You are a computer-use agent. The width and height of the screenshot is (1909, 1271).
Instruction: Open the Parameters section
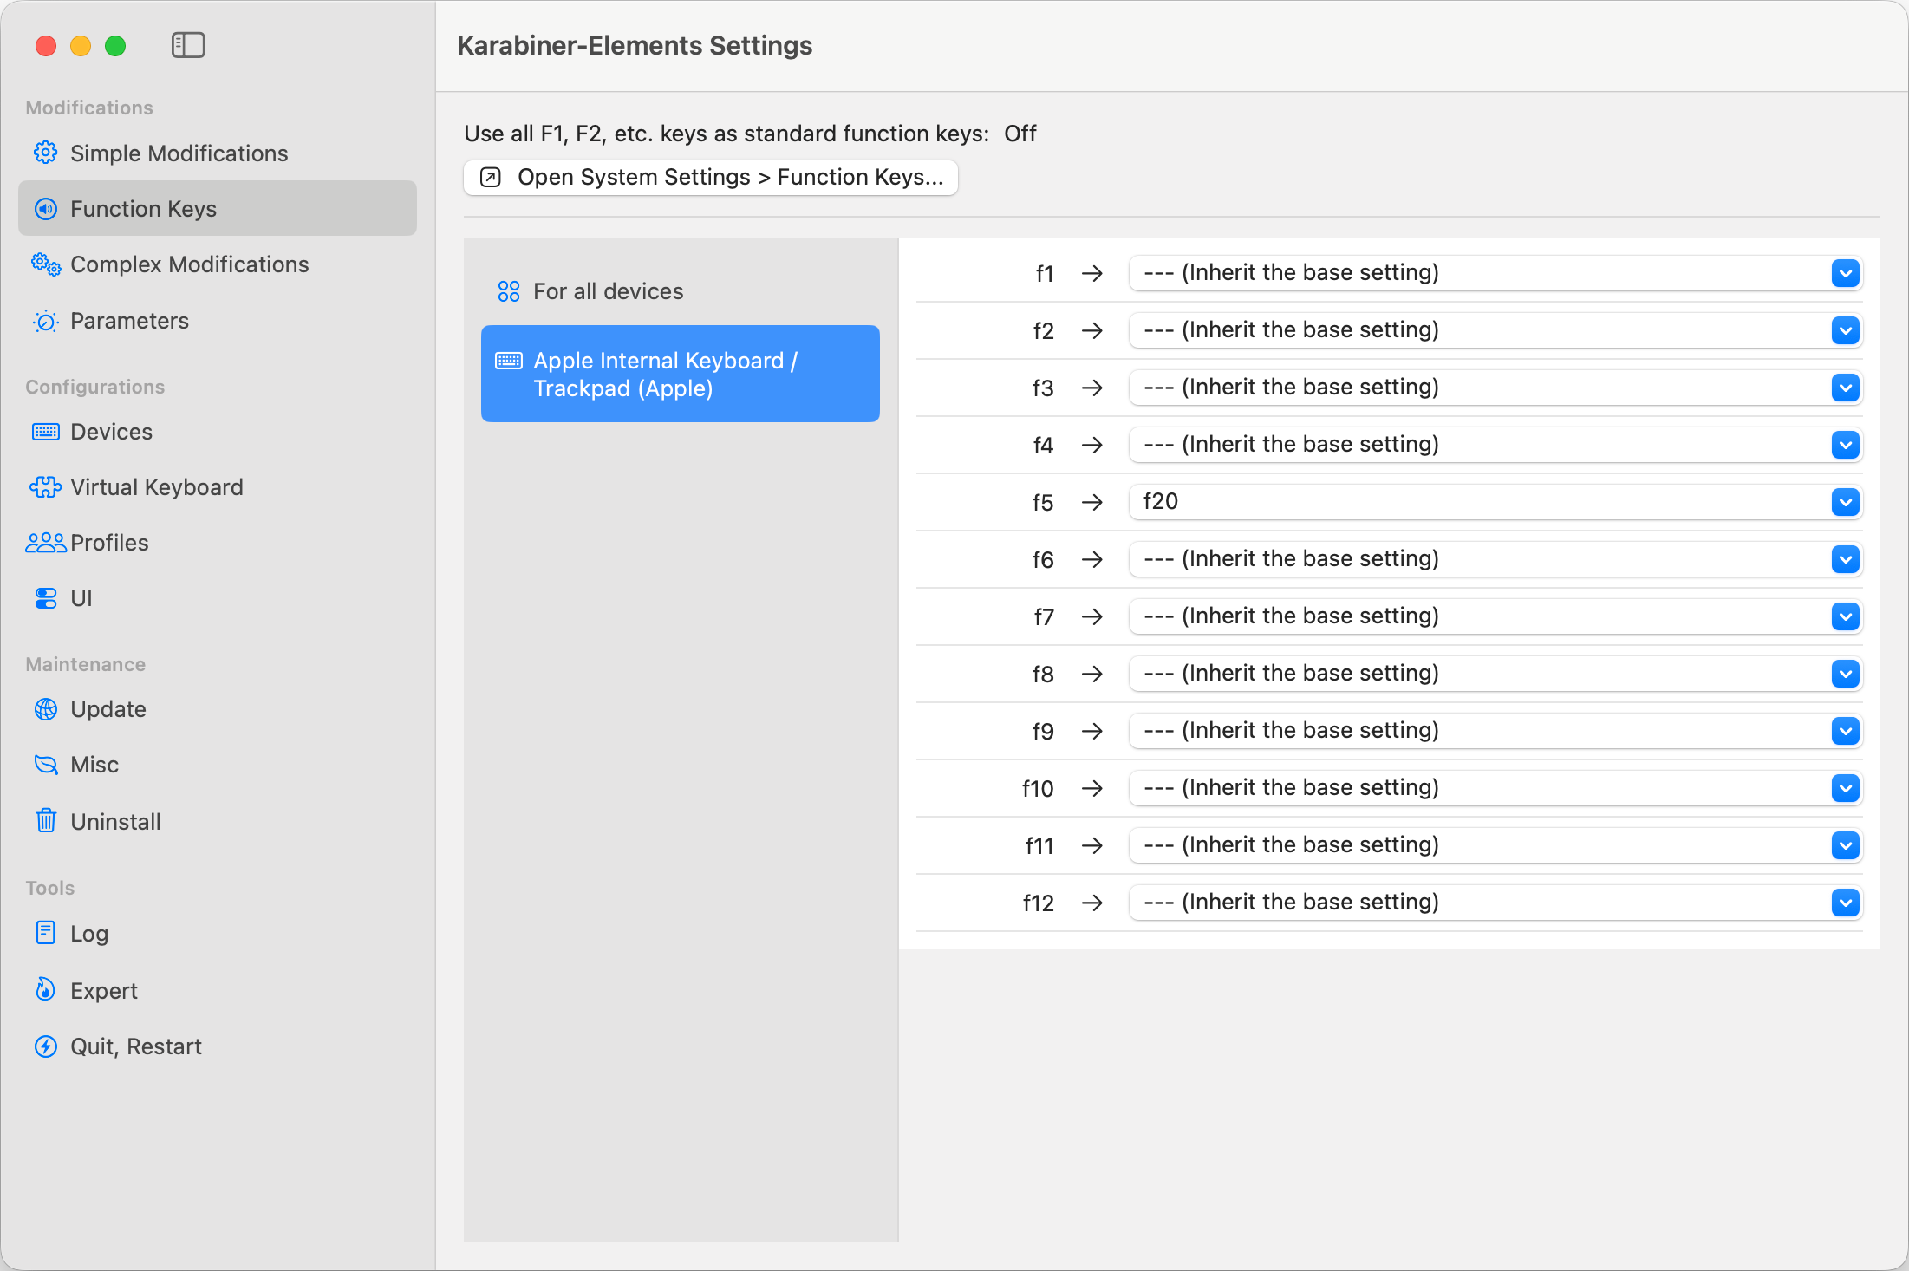tap(218, 321)
